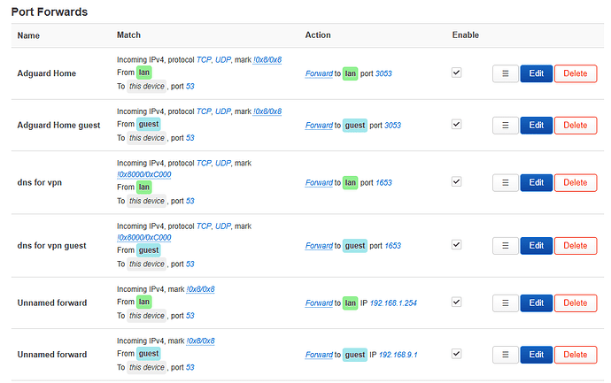Viewport: 611px width, 383px height.
Task: Click the 0x8000/0xC000 mark link for dns for vpn
Action: click(x=144, y=175)
